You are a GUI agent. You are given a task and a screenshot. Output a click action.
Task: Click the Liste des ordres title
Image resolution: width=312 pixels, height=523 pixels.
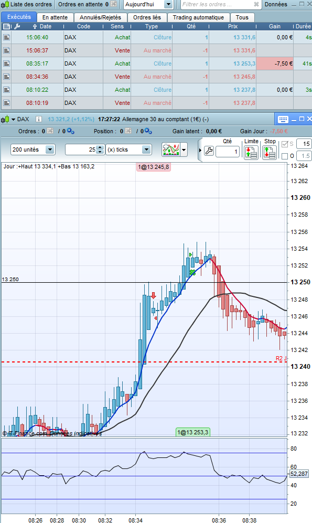31,4
